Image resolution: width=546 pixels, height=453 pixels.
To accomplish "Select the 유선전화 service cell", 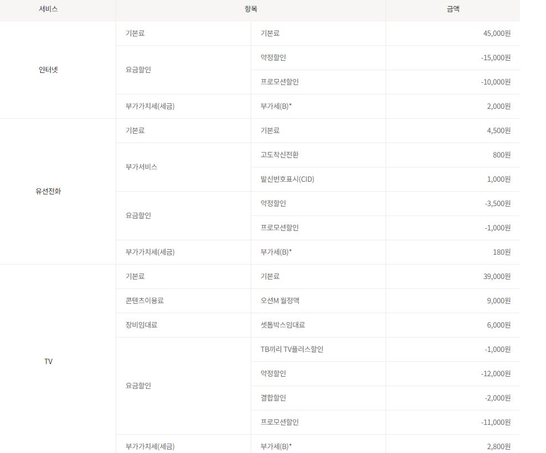I will (x=48, y=191).
